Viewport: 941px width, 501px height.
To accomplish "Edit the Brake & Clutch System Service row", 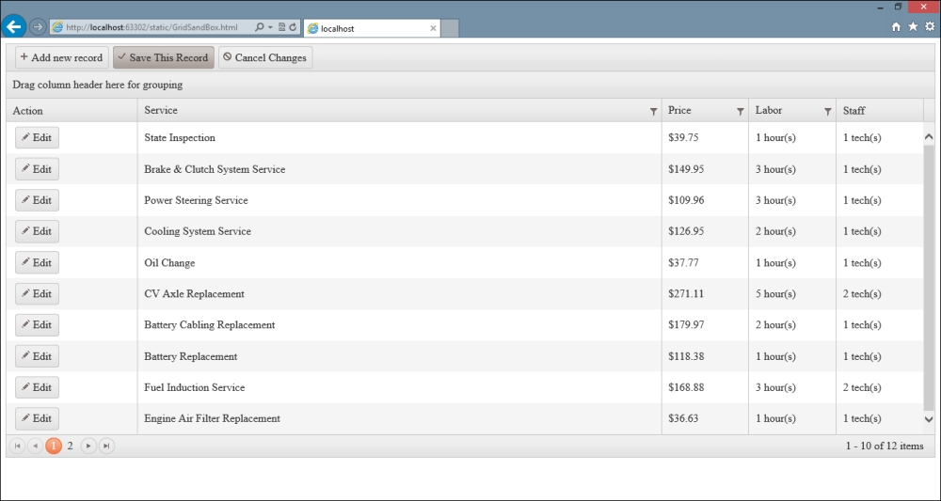I will [38, 169].
